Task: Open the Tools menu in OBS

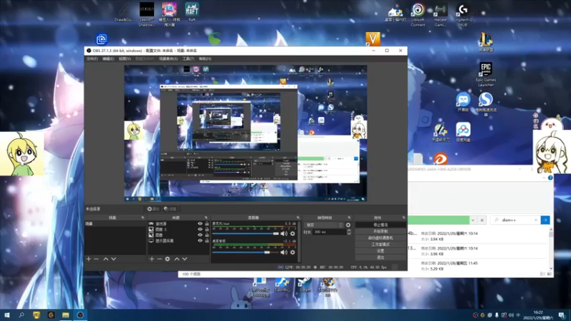Action: pos(188,58)
